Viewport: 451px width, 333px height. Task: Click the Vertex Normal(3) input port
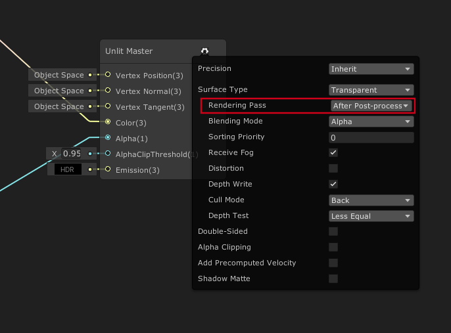108,91
